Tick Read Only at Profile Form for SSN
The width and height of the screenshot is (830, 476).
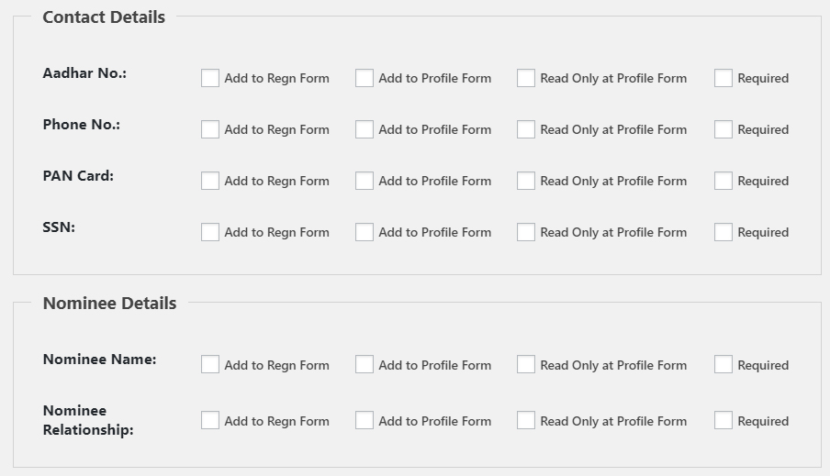[525, 232]
